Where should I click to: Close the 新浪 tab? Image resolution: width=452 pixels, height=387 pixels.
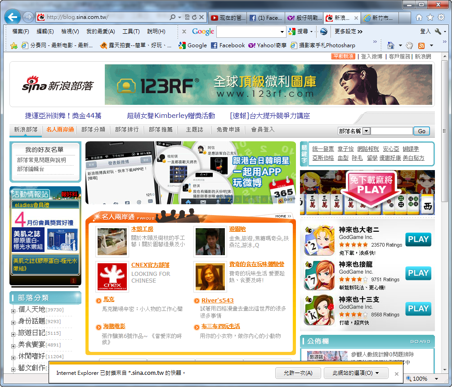[x=356, y=18]
